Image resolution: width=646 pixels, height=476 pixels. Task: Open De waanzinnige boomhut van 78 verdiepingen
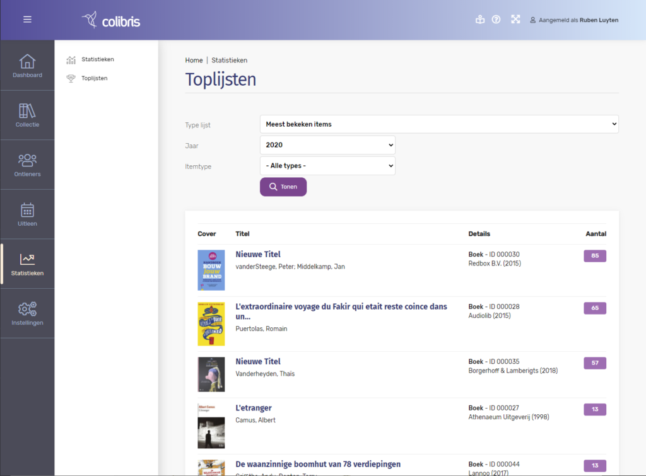318,464
